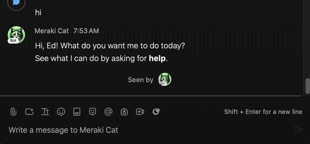Click the Meraki Cat sender name
The width and height of the screenshot is (310, 144).
pos(52,31)
